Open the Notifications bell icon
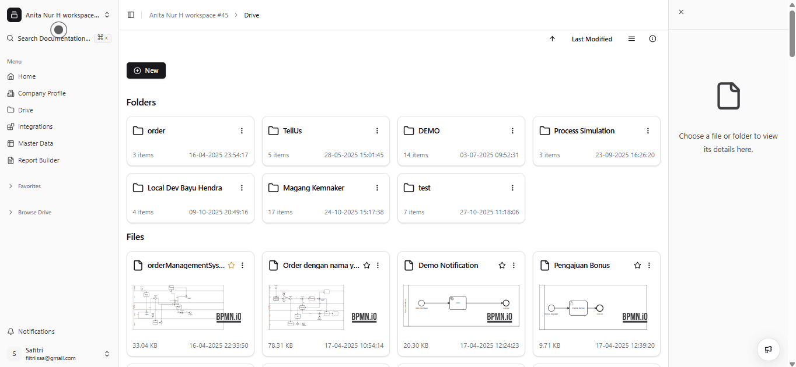Screen dimensions: 796x367 tap(10, 331)
